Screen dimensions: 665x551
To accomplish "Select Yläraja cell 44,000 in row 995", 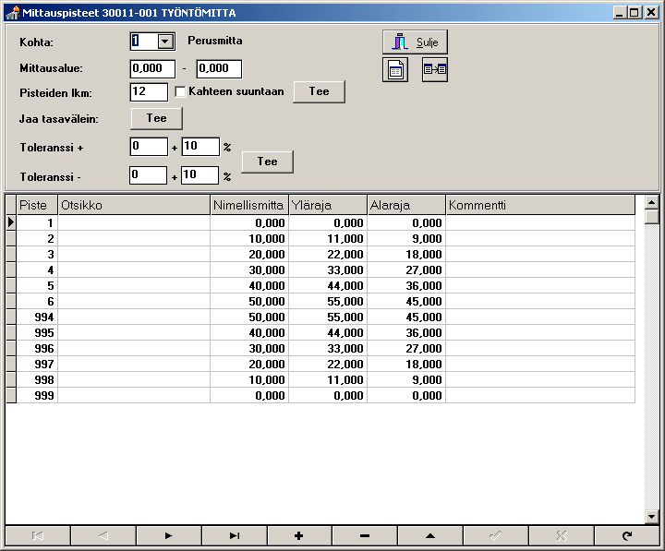I will (328, 332).
